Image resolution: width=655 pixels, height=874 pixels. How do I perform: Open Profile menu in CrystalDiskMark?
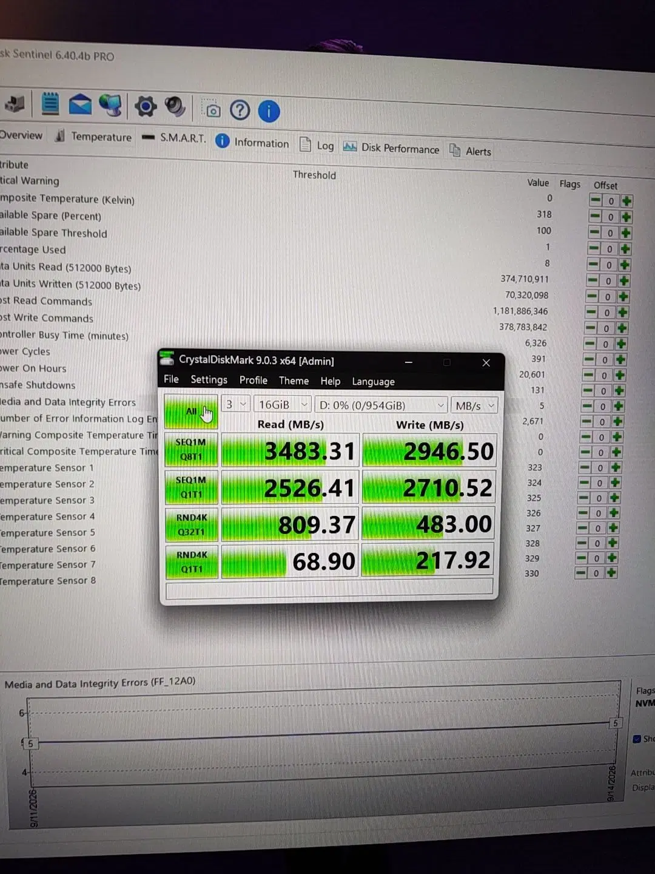pyautogui.click(x=254, y=381)
